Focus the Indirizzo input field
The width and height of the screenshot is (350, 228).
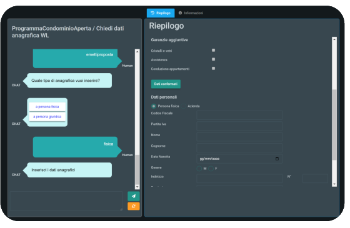pyautogui.click(x=239, y=178)
